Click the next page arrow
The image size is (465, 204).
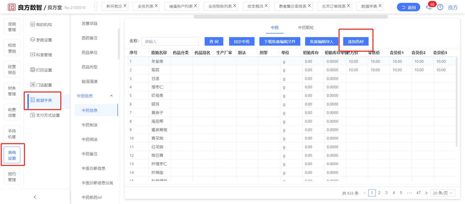[x=426, y=193]
